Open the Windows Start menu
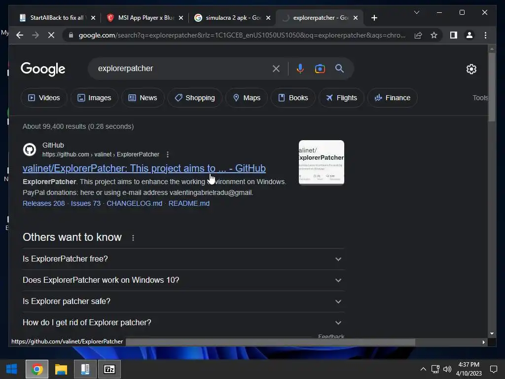Image resolution: width=505 pixels, height=379 pixels. pyautogui.click(x=12, y=369)
